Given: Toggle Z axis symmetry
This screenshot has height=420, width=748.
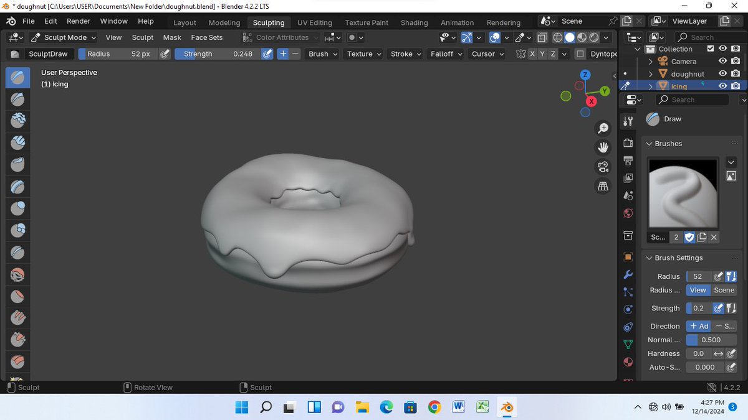Looking at the screenshot, I should (553, 54).
